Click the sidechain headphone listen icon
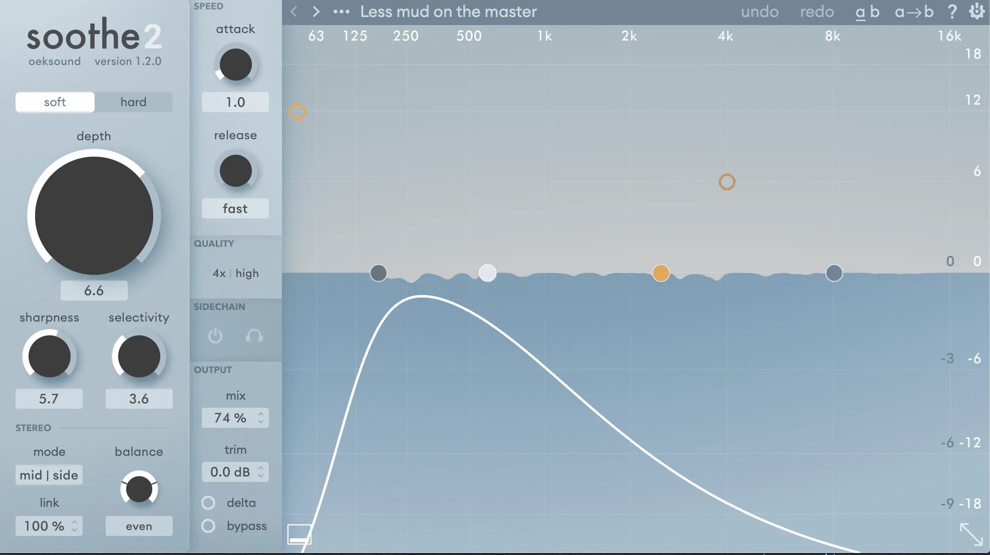 [x=254, y=336]
